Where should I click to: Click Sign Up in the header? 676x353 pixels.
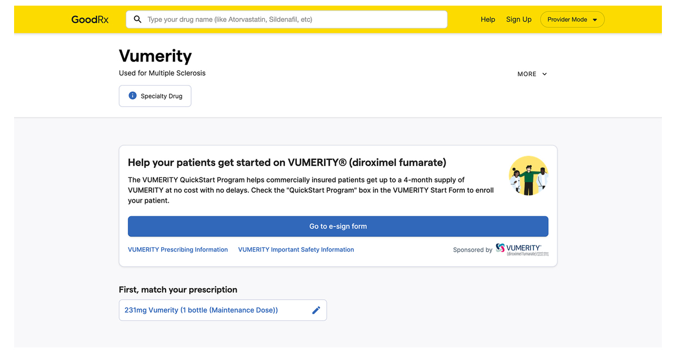coord(519,19)
